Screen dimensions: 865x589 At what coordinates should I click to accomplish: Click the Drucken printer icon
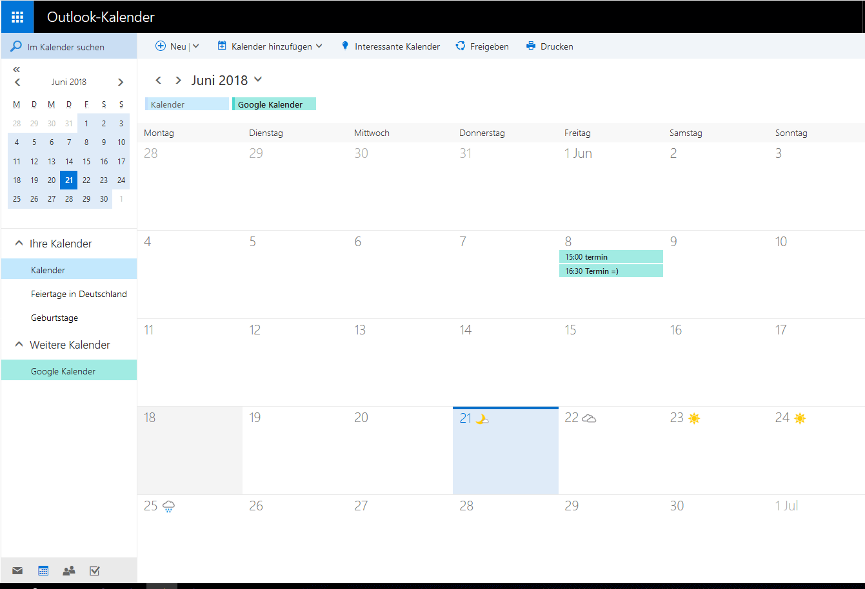(531, 46)
